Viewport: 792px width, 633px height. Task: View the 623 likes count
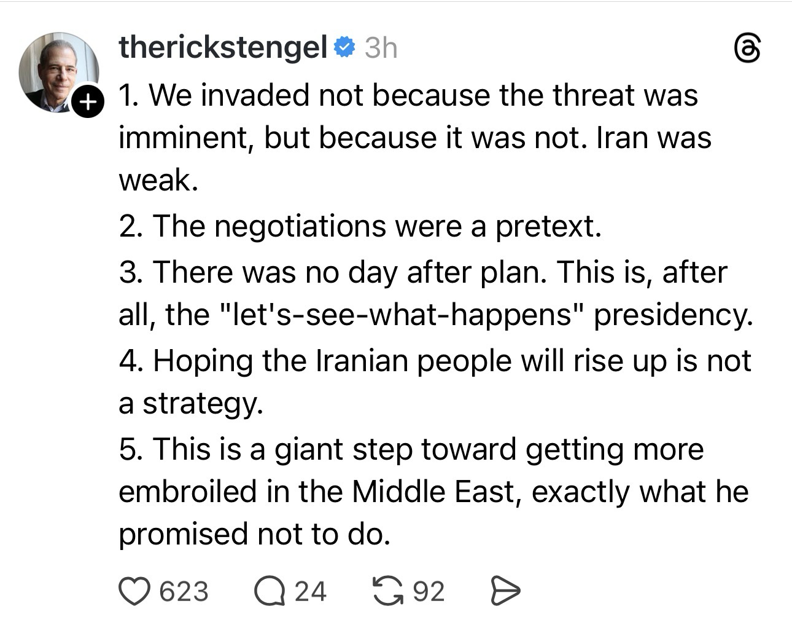click(184, 591)
